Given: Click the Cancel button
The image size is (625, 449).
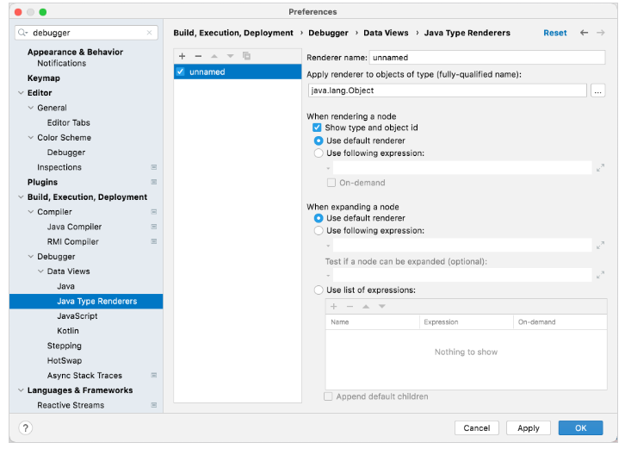Looking at the screenshot, I should click(477, 427).
